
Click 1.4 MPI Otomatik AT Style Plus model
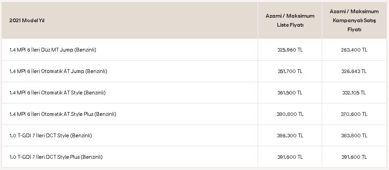pos(63,114)
